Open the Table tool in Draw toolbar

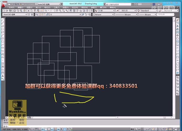tap(3, 73)
